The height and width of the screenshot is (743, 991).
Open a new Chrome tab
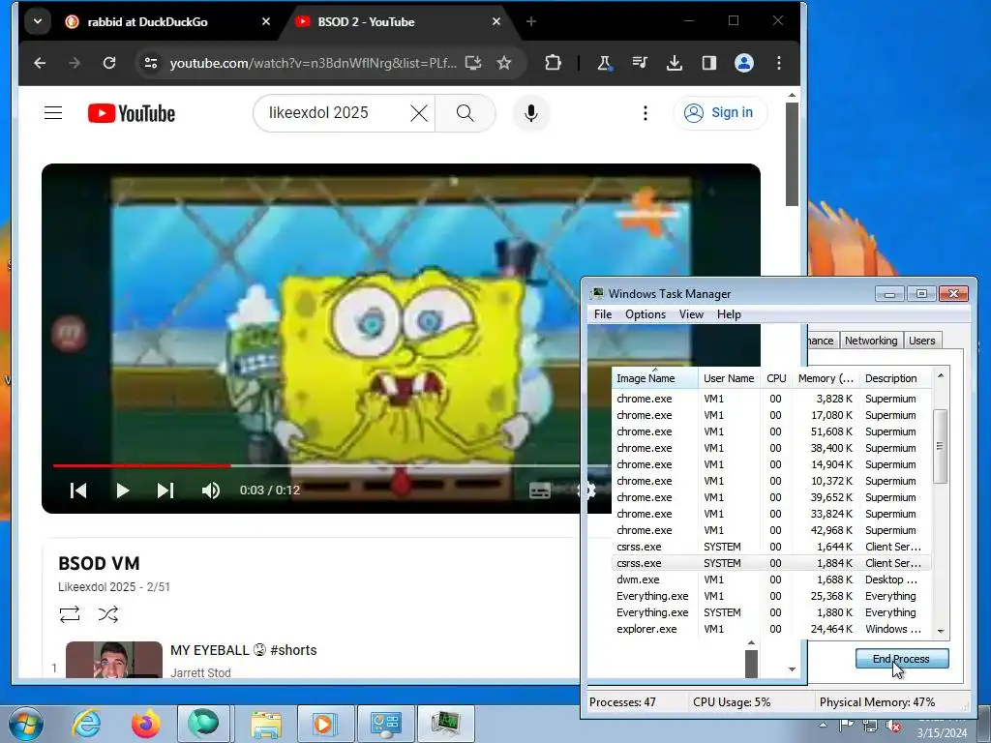(x=531, y=21)
